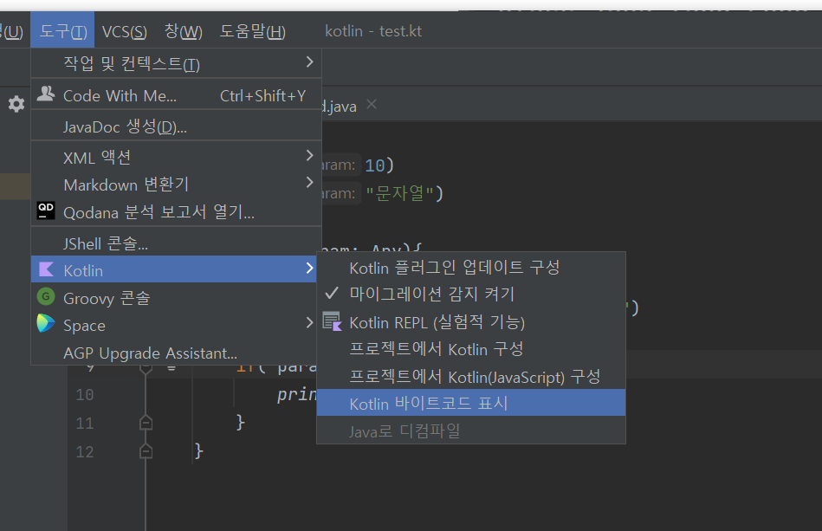The image size is (822, 531).
Task: Select Kotlin 바이트코드 표시
Action: click(x=470, y=403)
